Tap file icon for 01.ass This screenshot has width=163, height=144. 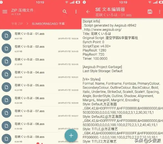(x=6, y=36)
